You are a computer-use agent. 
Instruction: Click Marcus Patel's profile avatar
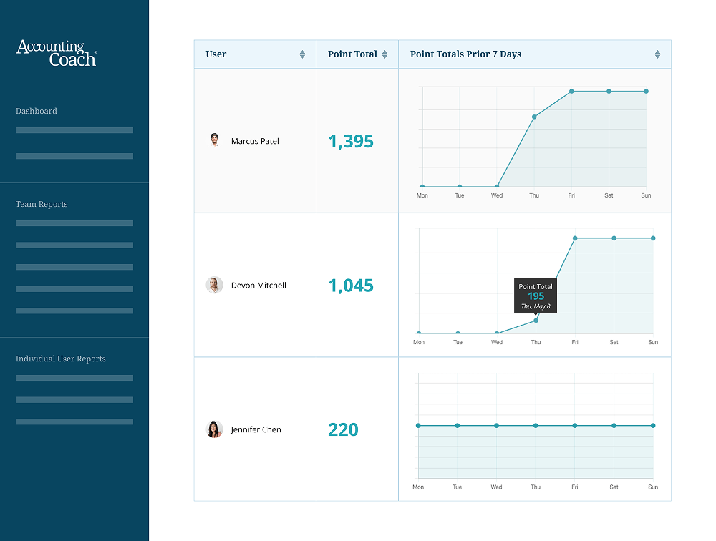click(214, 140)
